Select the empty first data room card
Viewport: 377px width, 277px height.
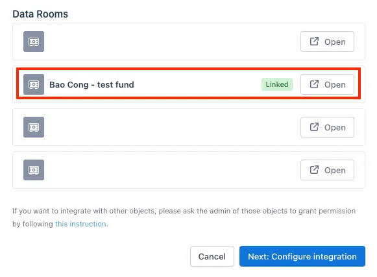click(x=189, y=42)
